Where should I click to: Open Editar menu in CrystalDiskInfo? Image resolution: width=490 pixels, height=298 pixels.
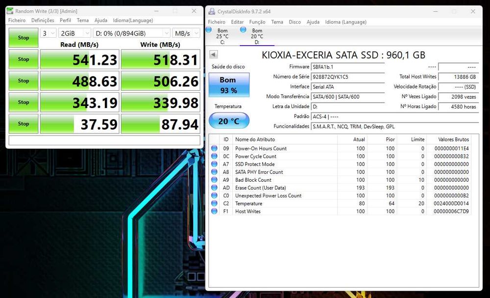(238, 22)
